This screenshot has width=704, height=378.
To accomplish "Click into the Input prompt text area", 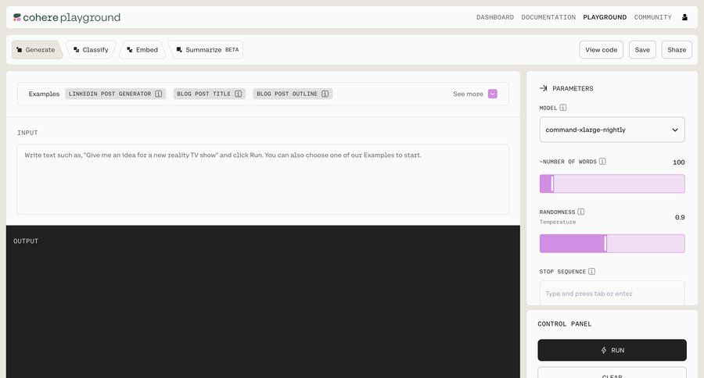I will (x=263, y=180).
